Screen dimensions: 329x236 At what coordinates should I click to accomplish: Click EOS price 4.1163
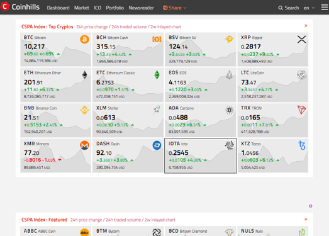click(x=177, y=82)
